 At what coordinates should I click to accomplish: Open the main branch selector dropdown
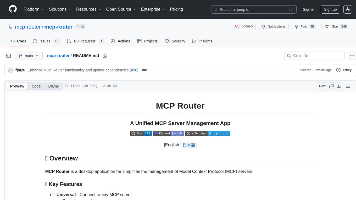point(29,56)
